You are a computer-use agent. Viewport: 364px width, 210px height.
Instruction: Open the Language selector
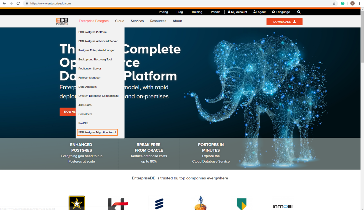[x=281, y=12]
